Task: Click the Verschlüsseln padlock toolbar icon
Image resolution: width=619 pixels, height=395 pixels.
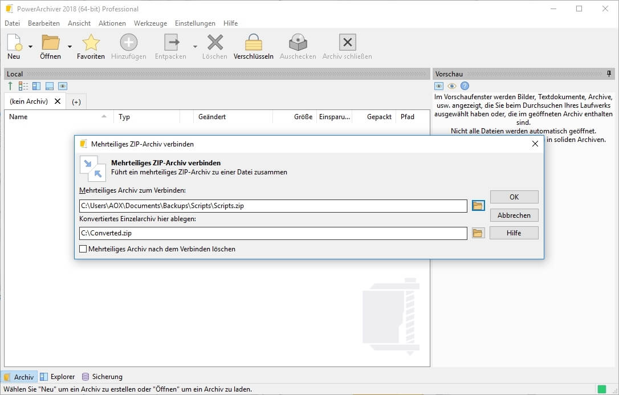Action: 254,43
